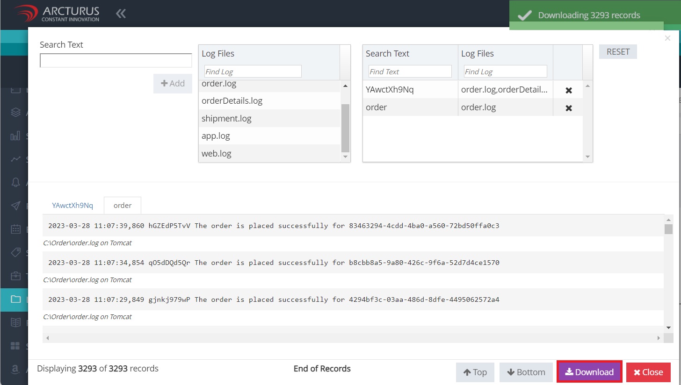Screen dimensions: 681x385
Task: Open the tag sidebar icon
Action: pyautogui.click(x=16, y=252)
